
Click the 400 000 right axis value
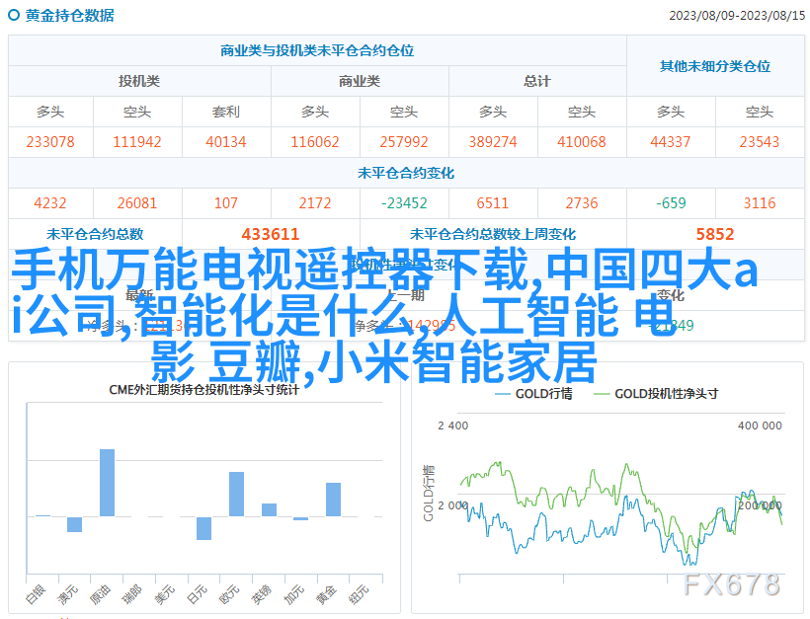[x=760, y=426]
